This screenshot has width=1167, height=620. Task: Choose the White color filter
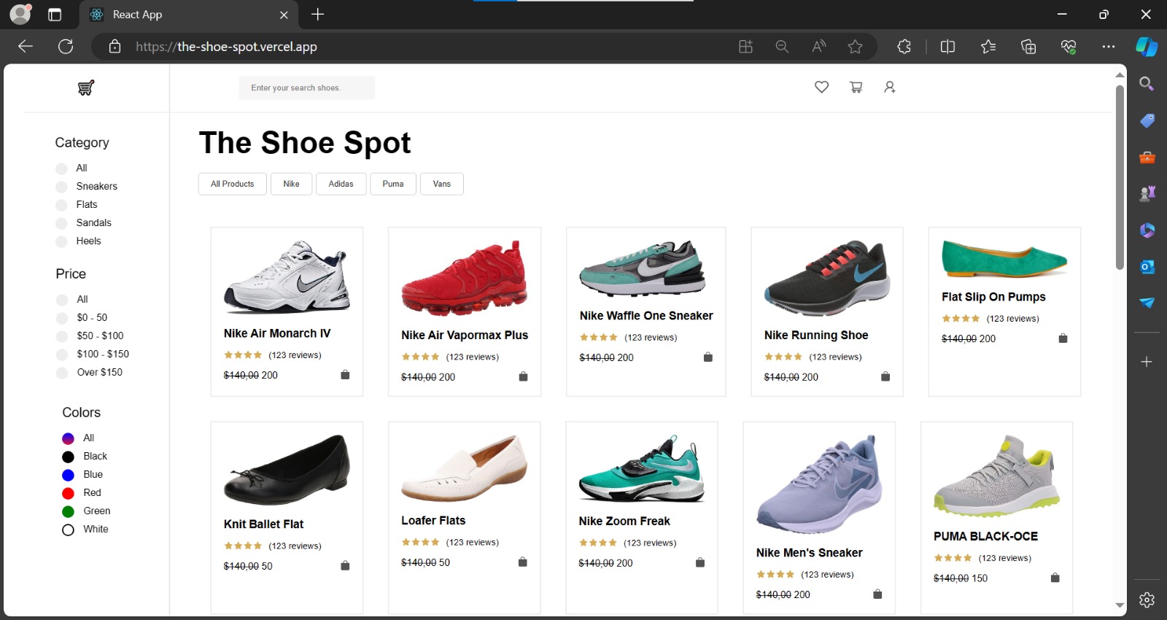[68, 530]
